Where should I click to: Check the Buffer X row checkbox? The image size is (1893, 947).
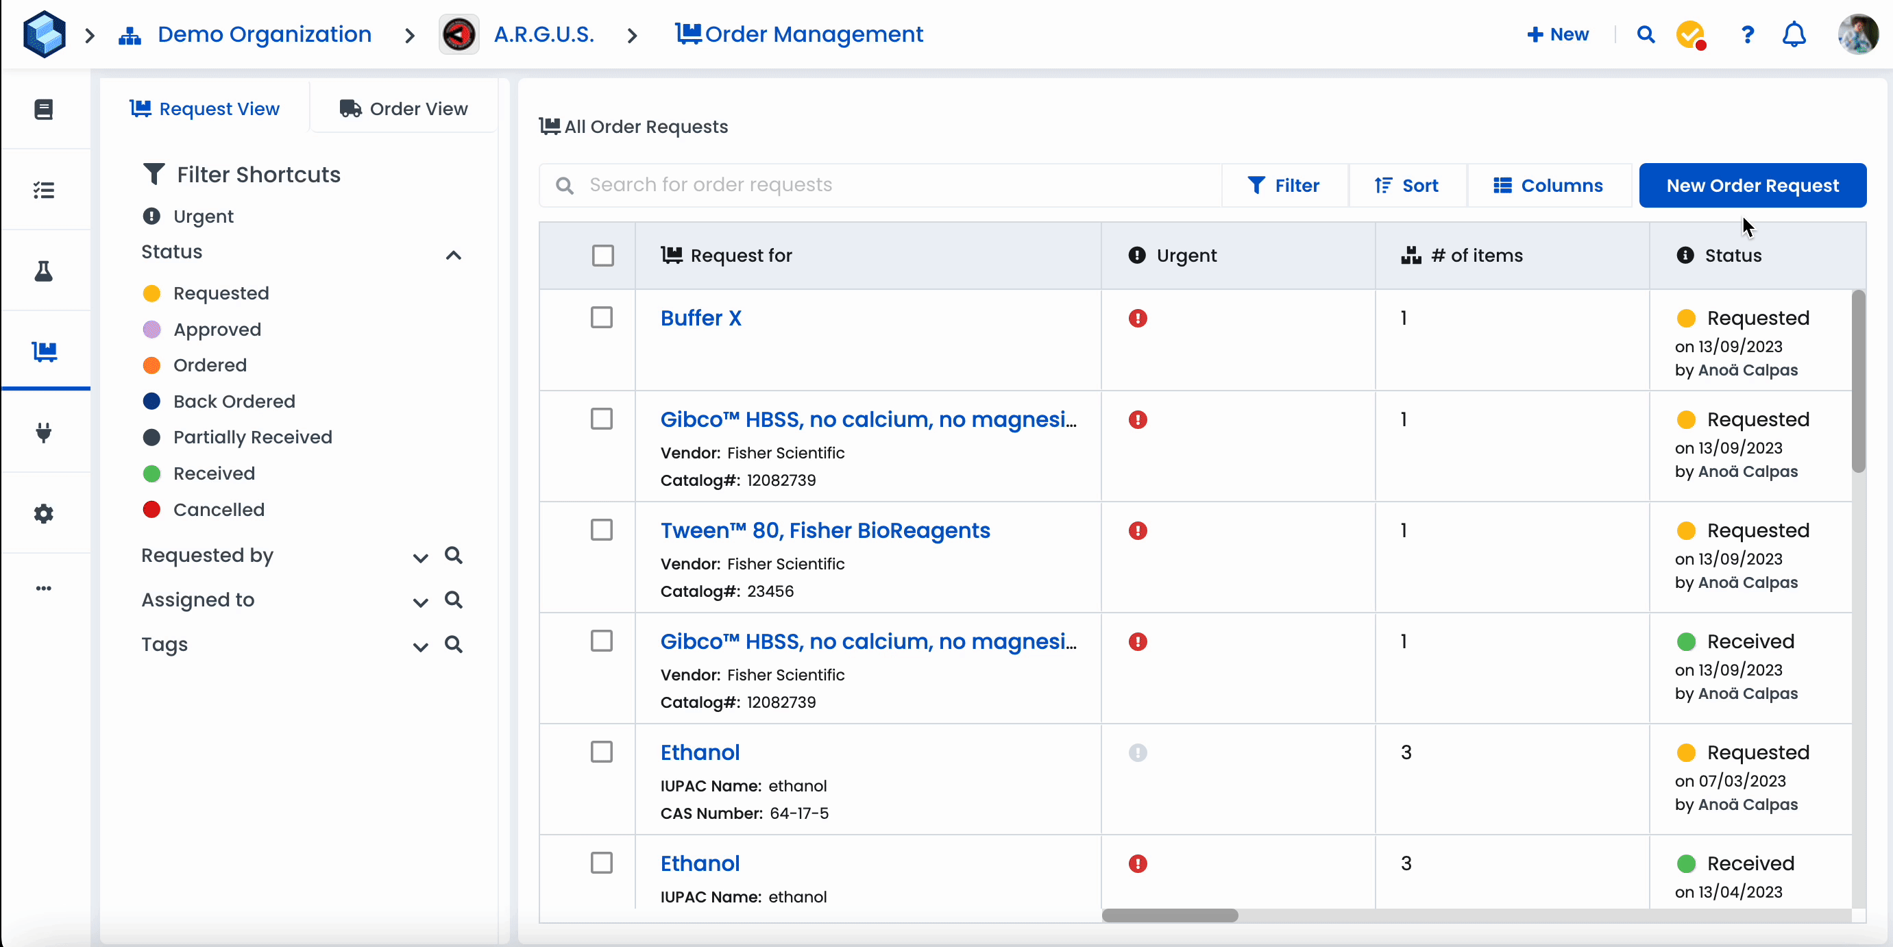click(602, 318)
